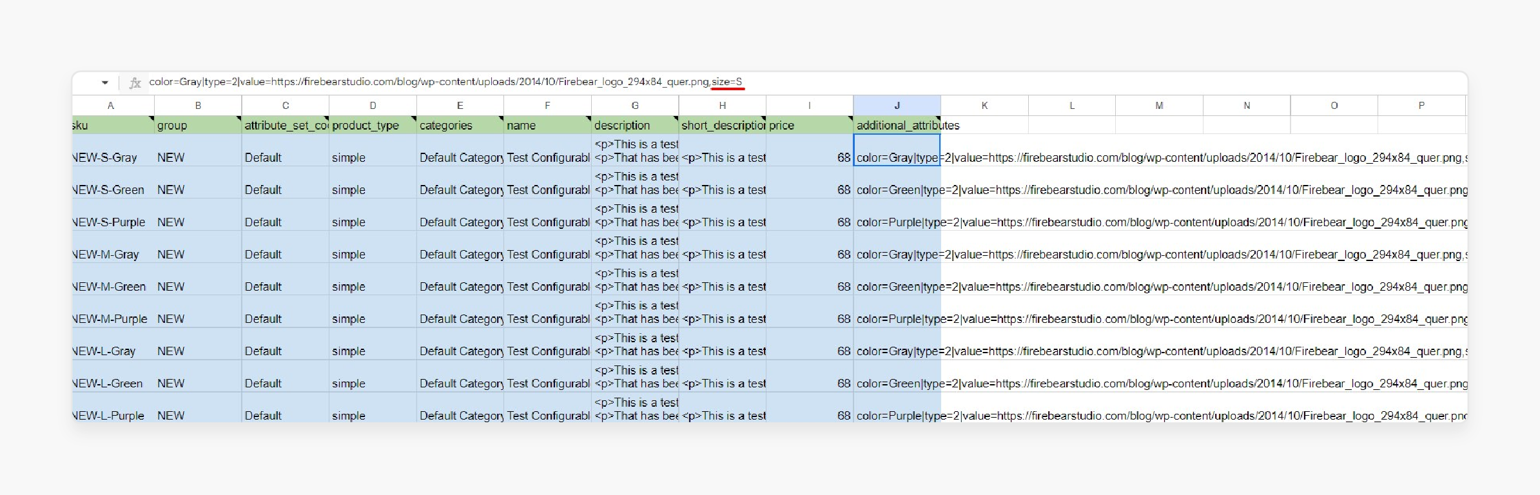Select column G header

tap(635, 106)
